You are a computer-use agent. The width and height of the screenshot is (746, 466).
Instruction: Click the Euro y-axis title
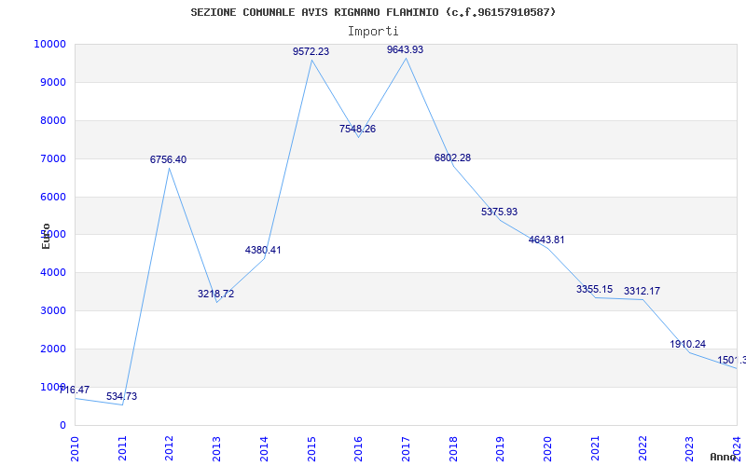coord(46,236)
